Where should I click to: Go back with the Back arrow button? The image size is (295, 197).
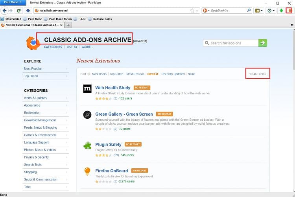pos(4,11)
